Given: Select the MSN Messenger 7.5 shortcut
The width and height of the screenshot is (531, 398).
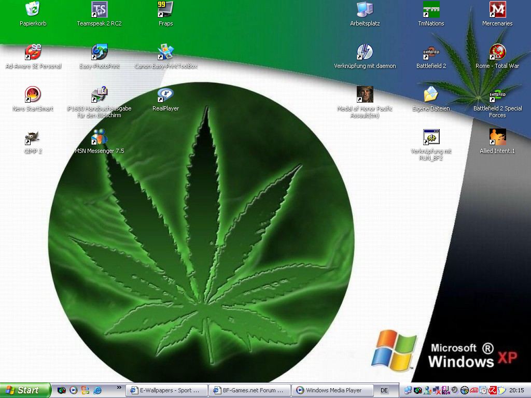Looking at the screenshot, I should click(x=99, y=142).
